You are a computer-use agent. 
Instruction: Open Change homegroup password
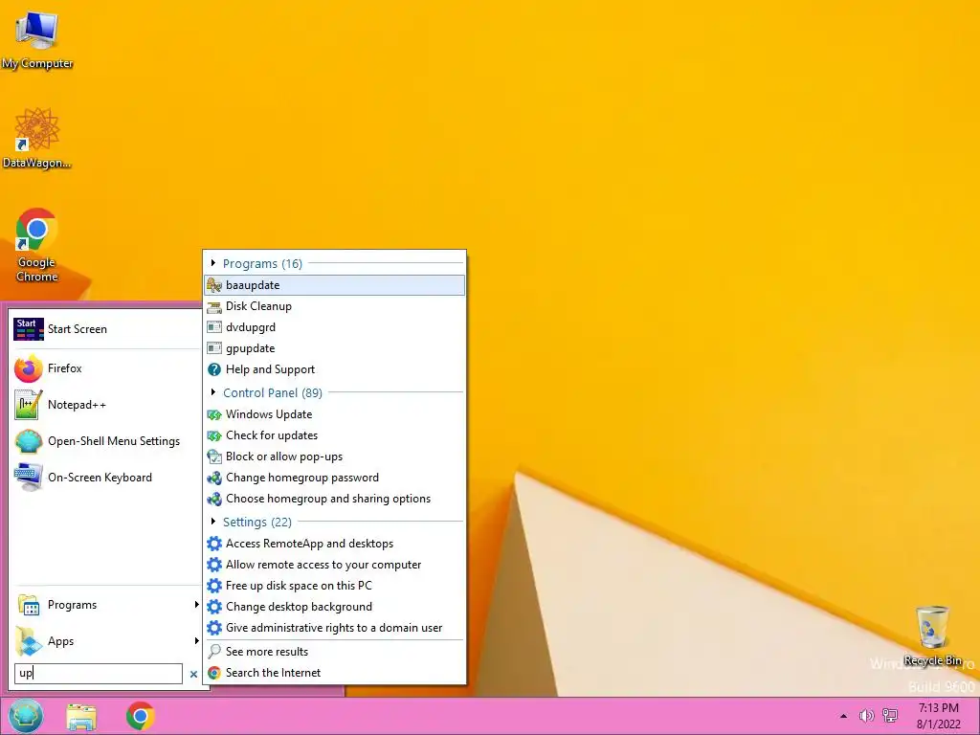[334, 478]
